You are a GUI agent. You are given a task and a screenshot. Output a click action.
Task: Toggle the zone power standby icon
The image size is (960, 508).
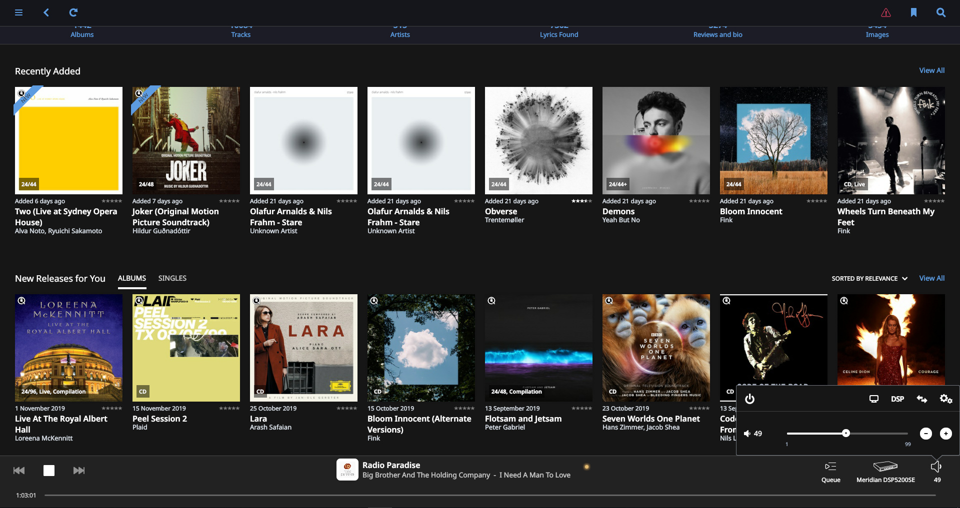(749, 399)
